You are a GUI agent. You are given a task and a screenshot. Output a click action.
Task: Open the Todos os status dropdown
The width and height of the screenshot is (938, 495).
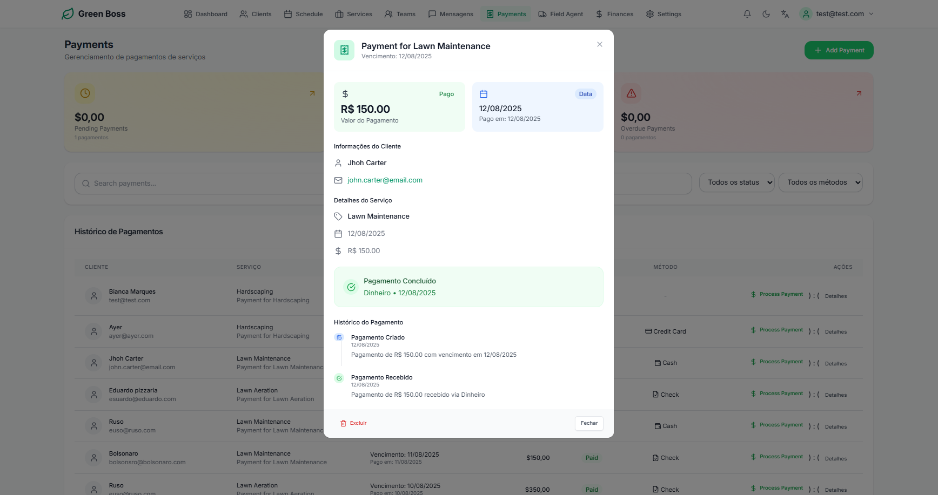[x=736, y=182]
